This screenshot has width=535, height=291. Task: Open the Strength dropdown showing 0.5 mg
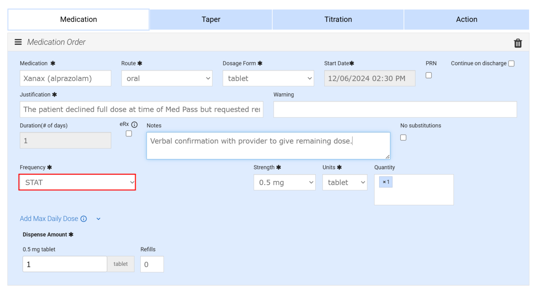point(284,182)
